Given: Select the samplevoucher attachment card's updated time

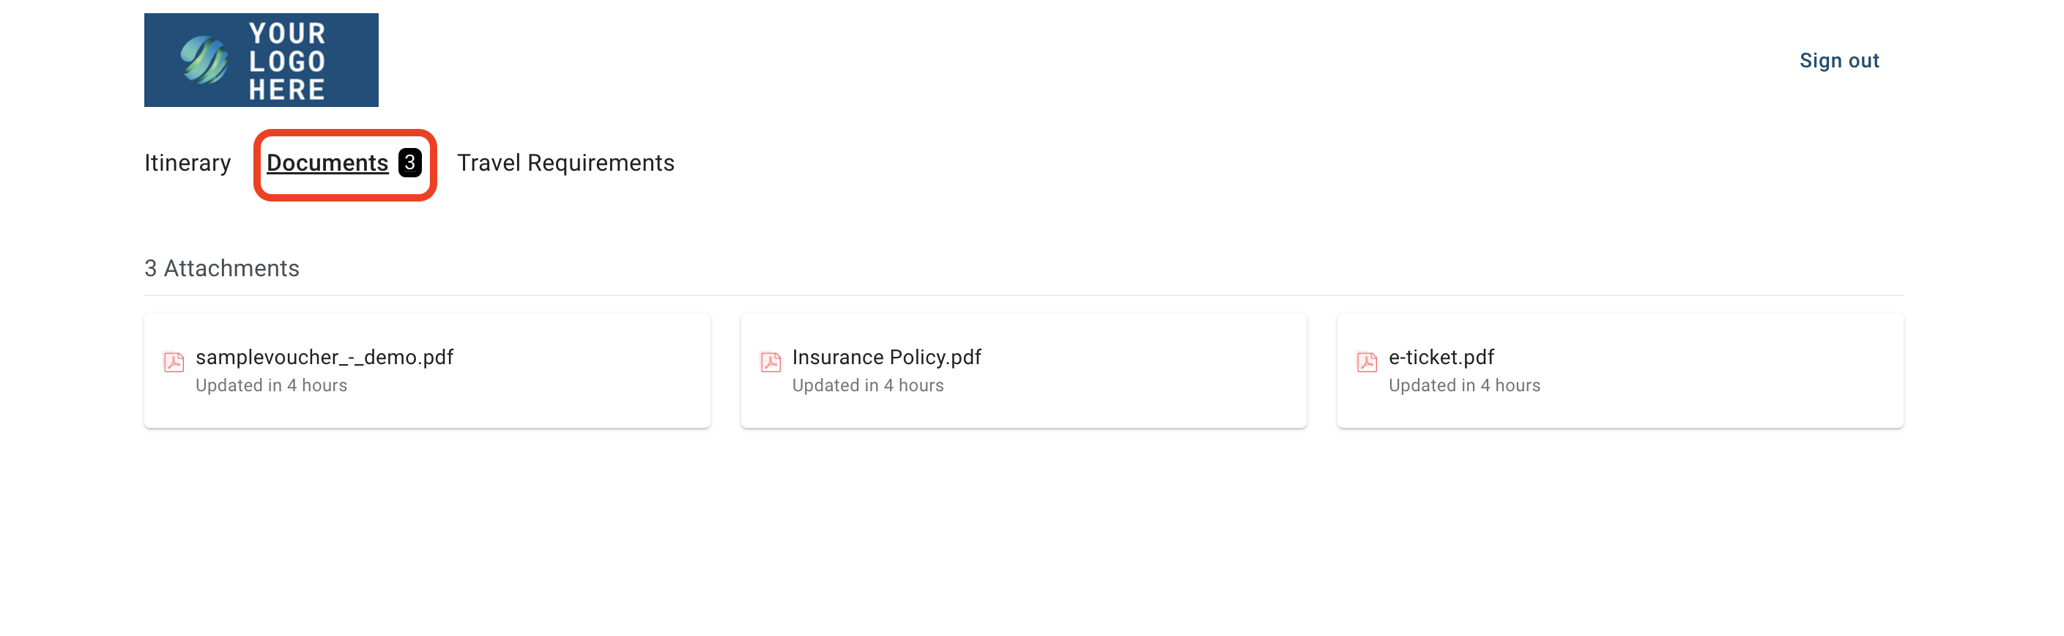Looking at the screenshot, I should [x=272, y=385].
